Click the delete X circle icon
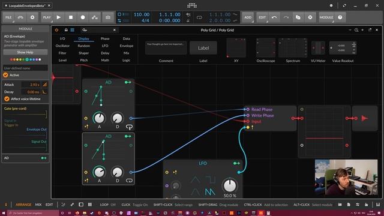This screenshot has height=216, width=384. 310,17
